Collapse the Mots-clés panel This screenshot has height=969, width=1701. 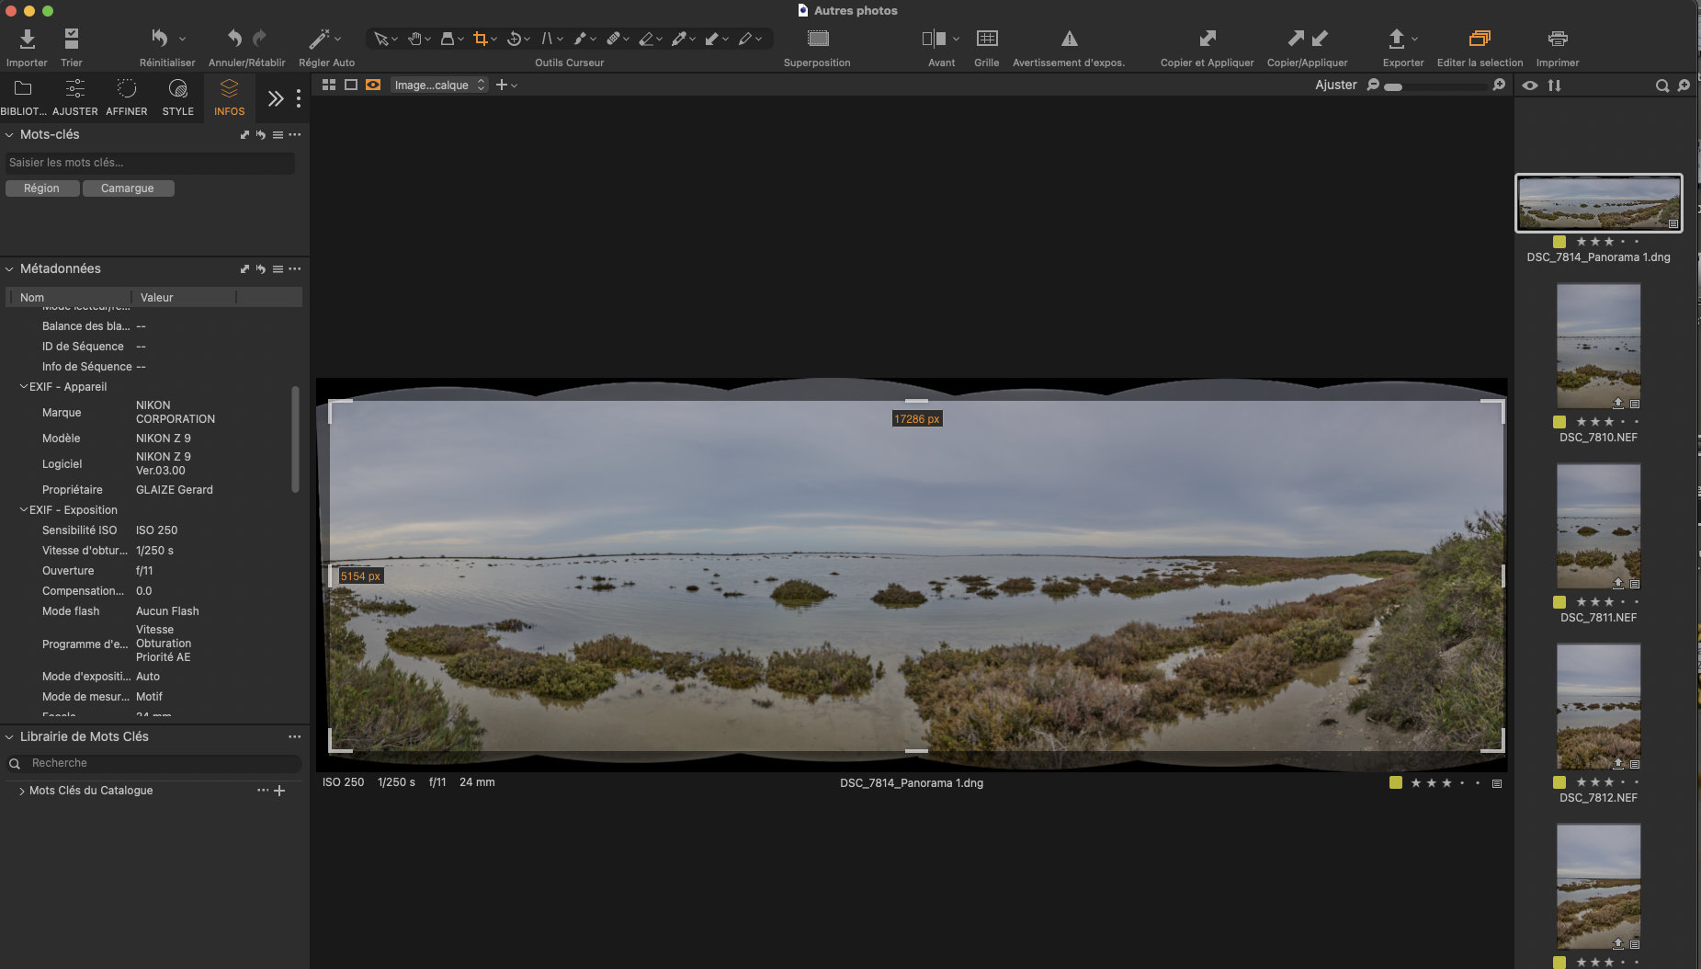point(9,134)
